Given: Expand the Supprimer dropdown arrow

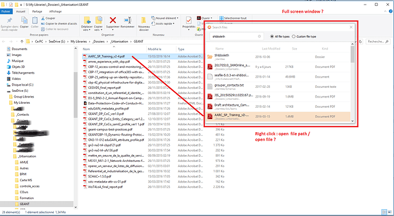Looking at the screenshot, I should tap(112, 30).
